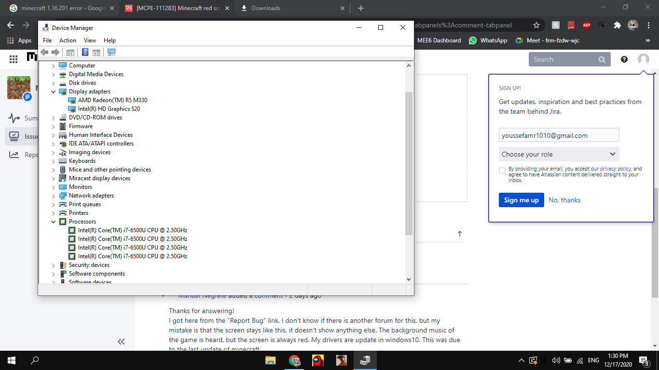Expand the Keyboards node
659x370 pixels.
click(54, 161)
